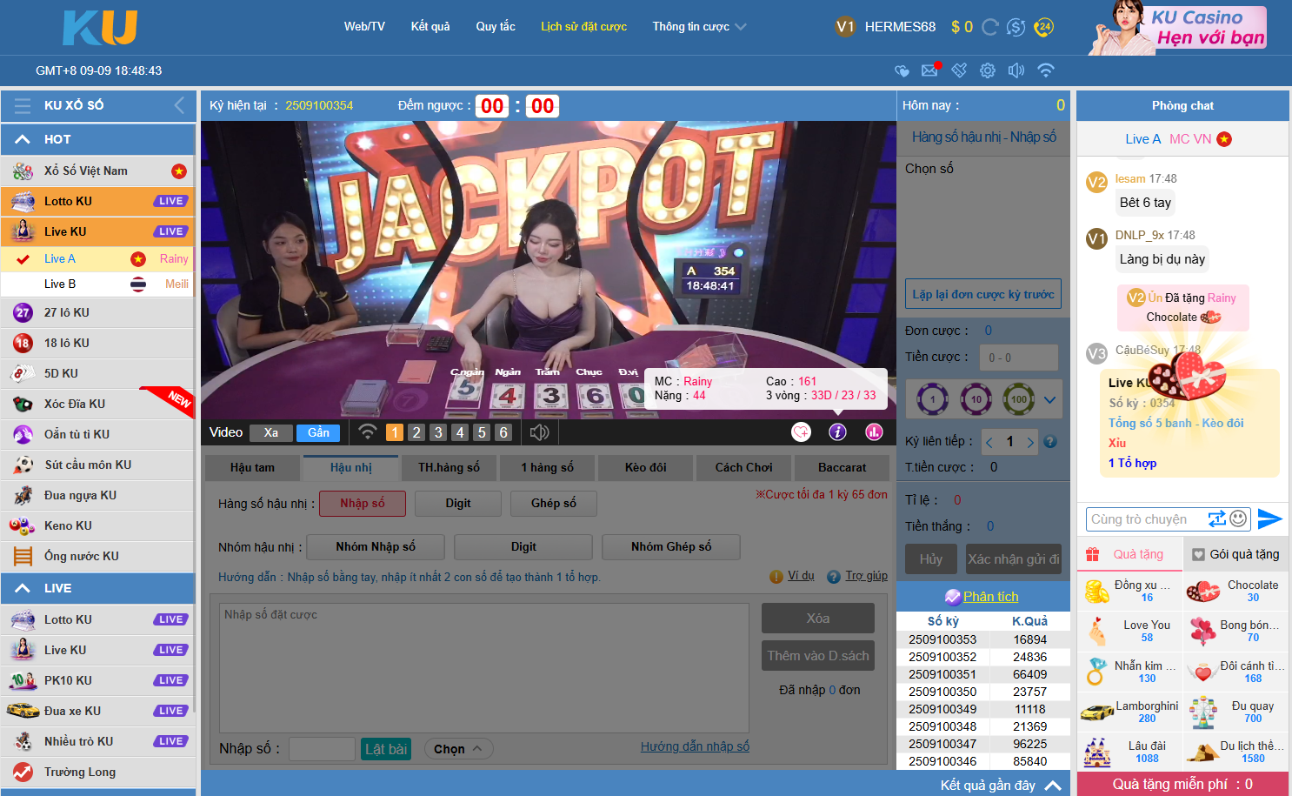The image size is (1292, 796).
Task: Collapse the HOT section in sidebar
Action: (23, 139)
